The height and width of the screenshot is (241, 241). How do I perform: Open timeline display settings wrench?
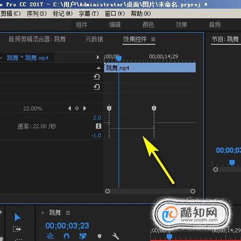116,236
